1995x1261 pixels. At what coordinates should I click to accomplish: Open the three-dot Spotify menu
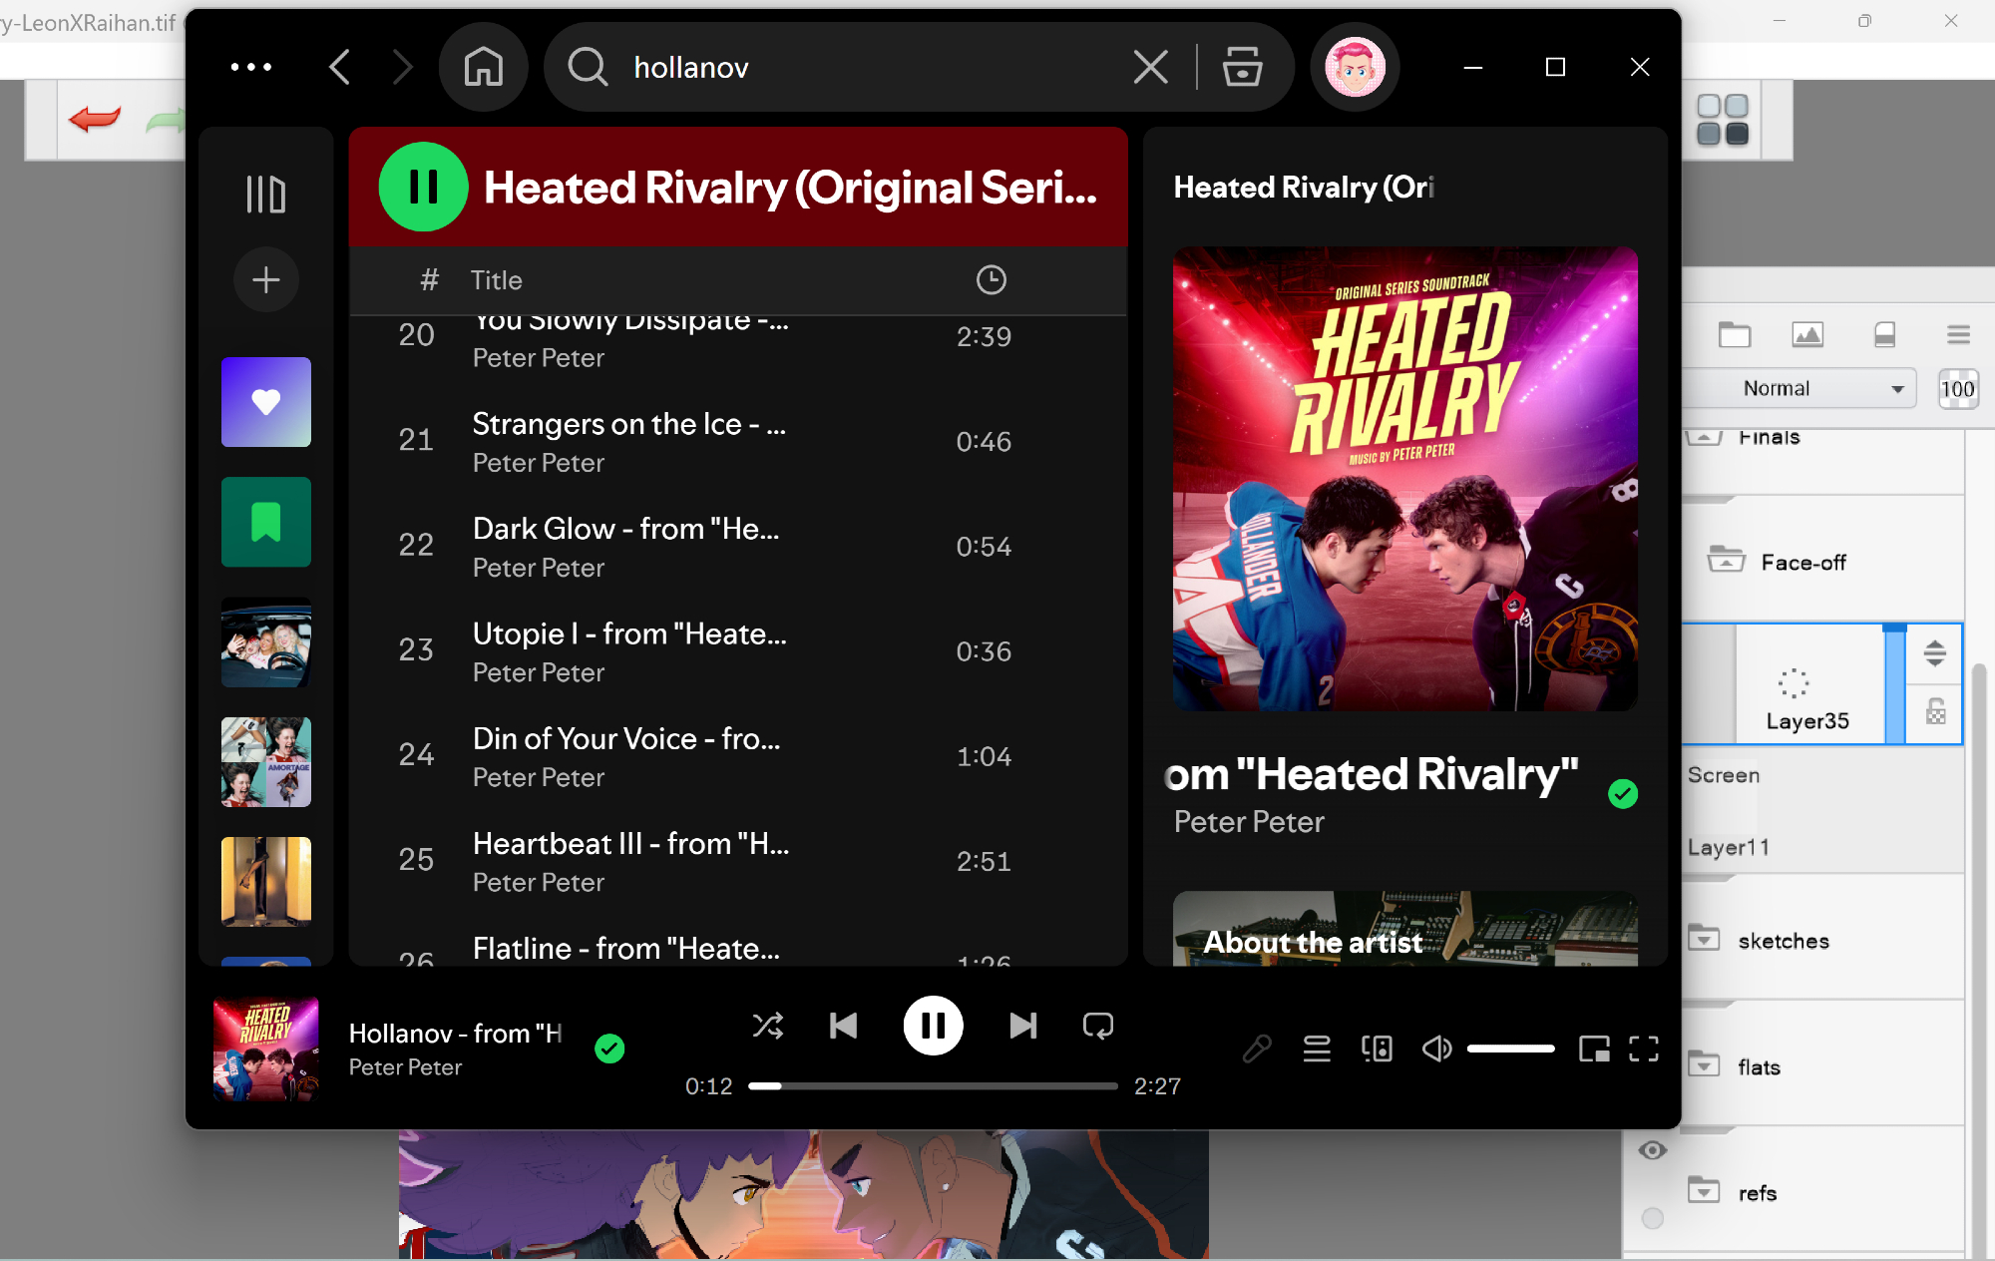click(x=250, y=68)
